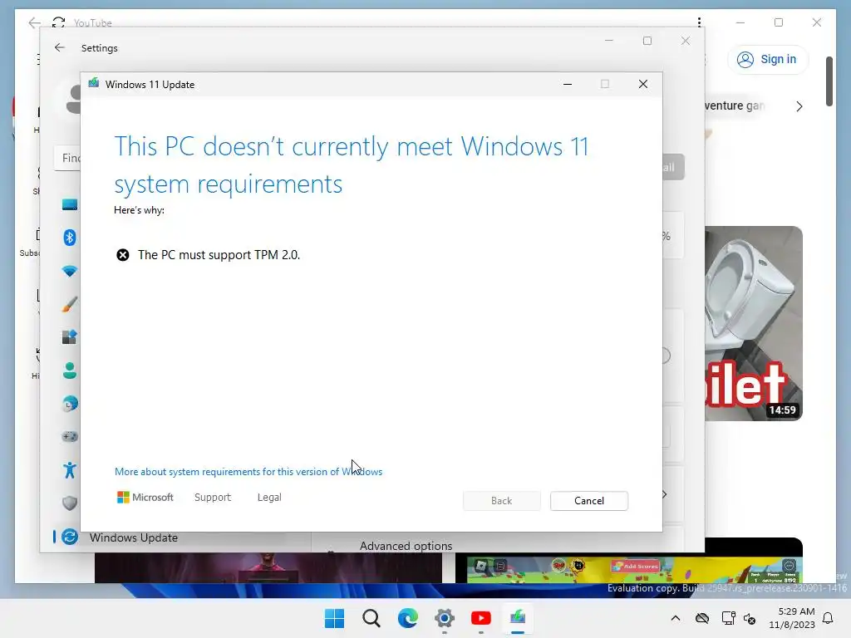Close the Settings window
Screen dimensions: 851x638
(x=686, y=41)
